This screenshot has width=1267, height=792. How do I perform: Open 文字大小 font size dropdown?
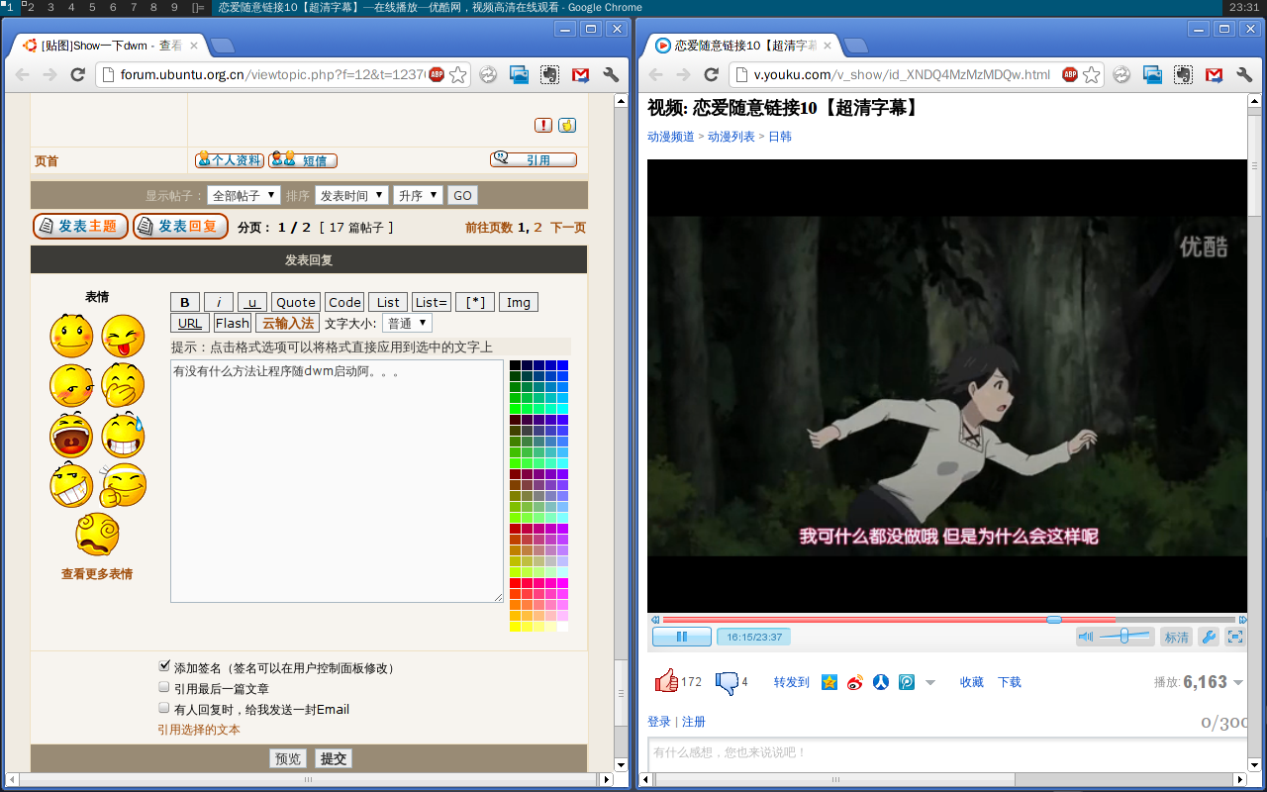(407, 323)
